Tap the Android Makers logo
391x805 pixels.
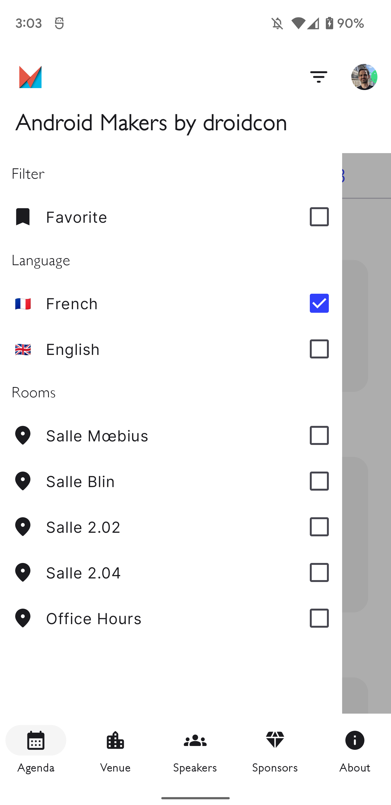tap(30, 77)
